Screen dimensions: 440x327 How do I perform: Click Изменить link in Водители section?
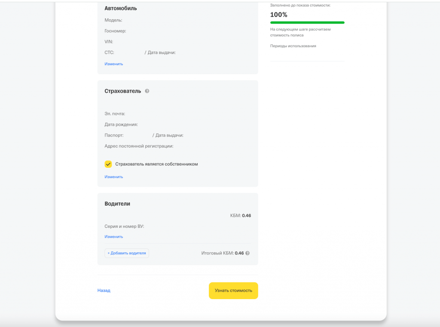[x=114, y=236]
